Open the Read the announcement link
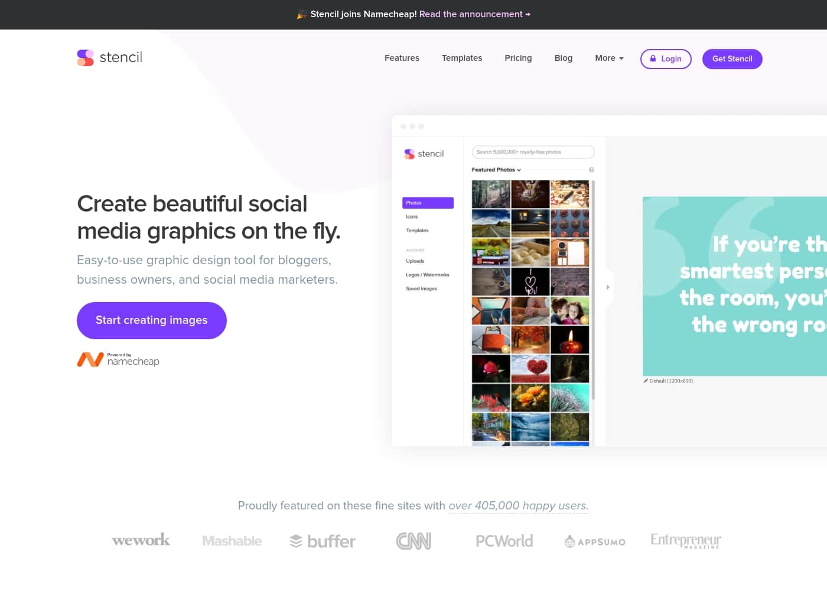Screen dimensions: 827x591 point(474,14)
